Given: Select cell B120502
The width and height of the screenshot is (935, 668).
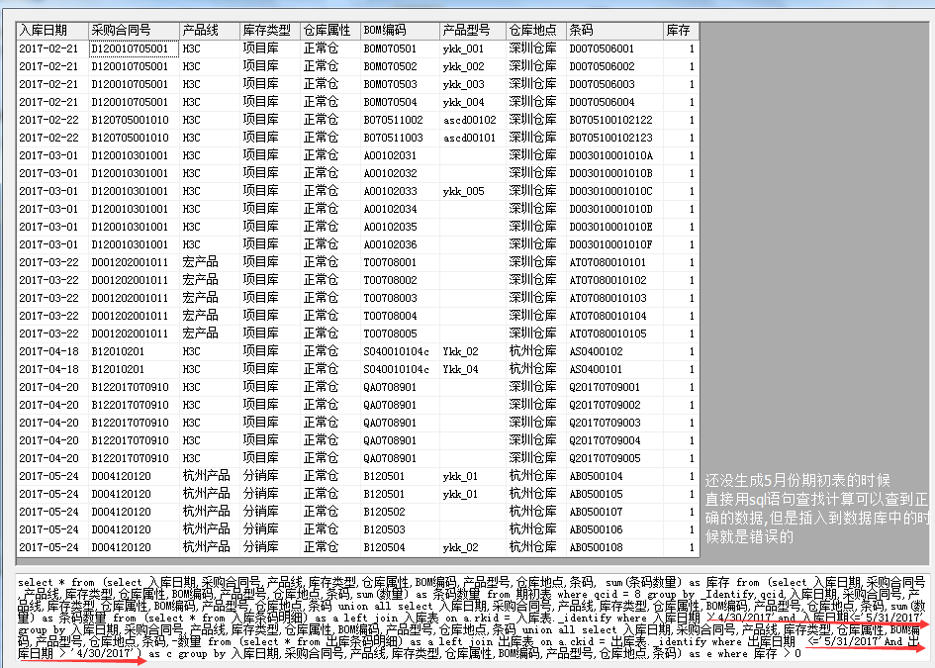Looking at the screenshot, I should 400,513.
